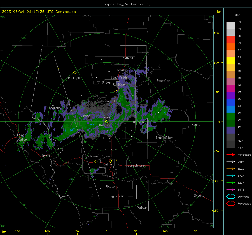252x235 pixels.
Task: Click the Limestone label
Action: coord(53,108)
